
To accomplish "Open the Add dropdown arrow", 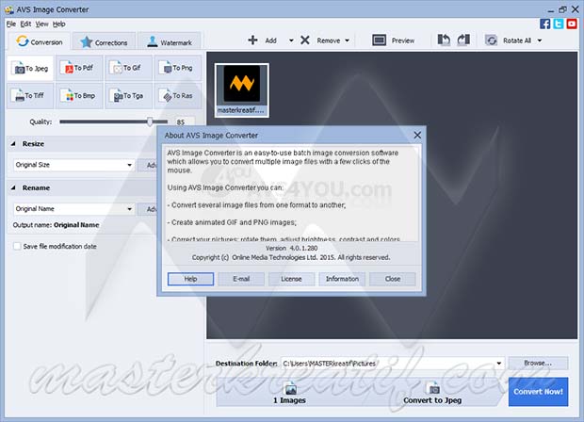I will coord(291,41).
